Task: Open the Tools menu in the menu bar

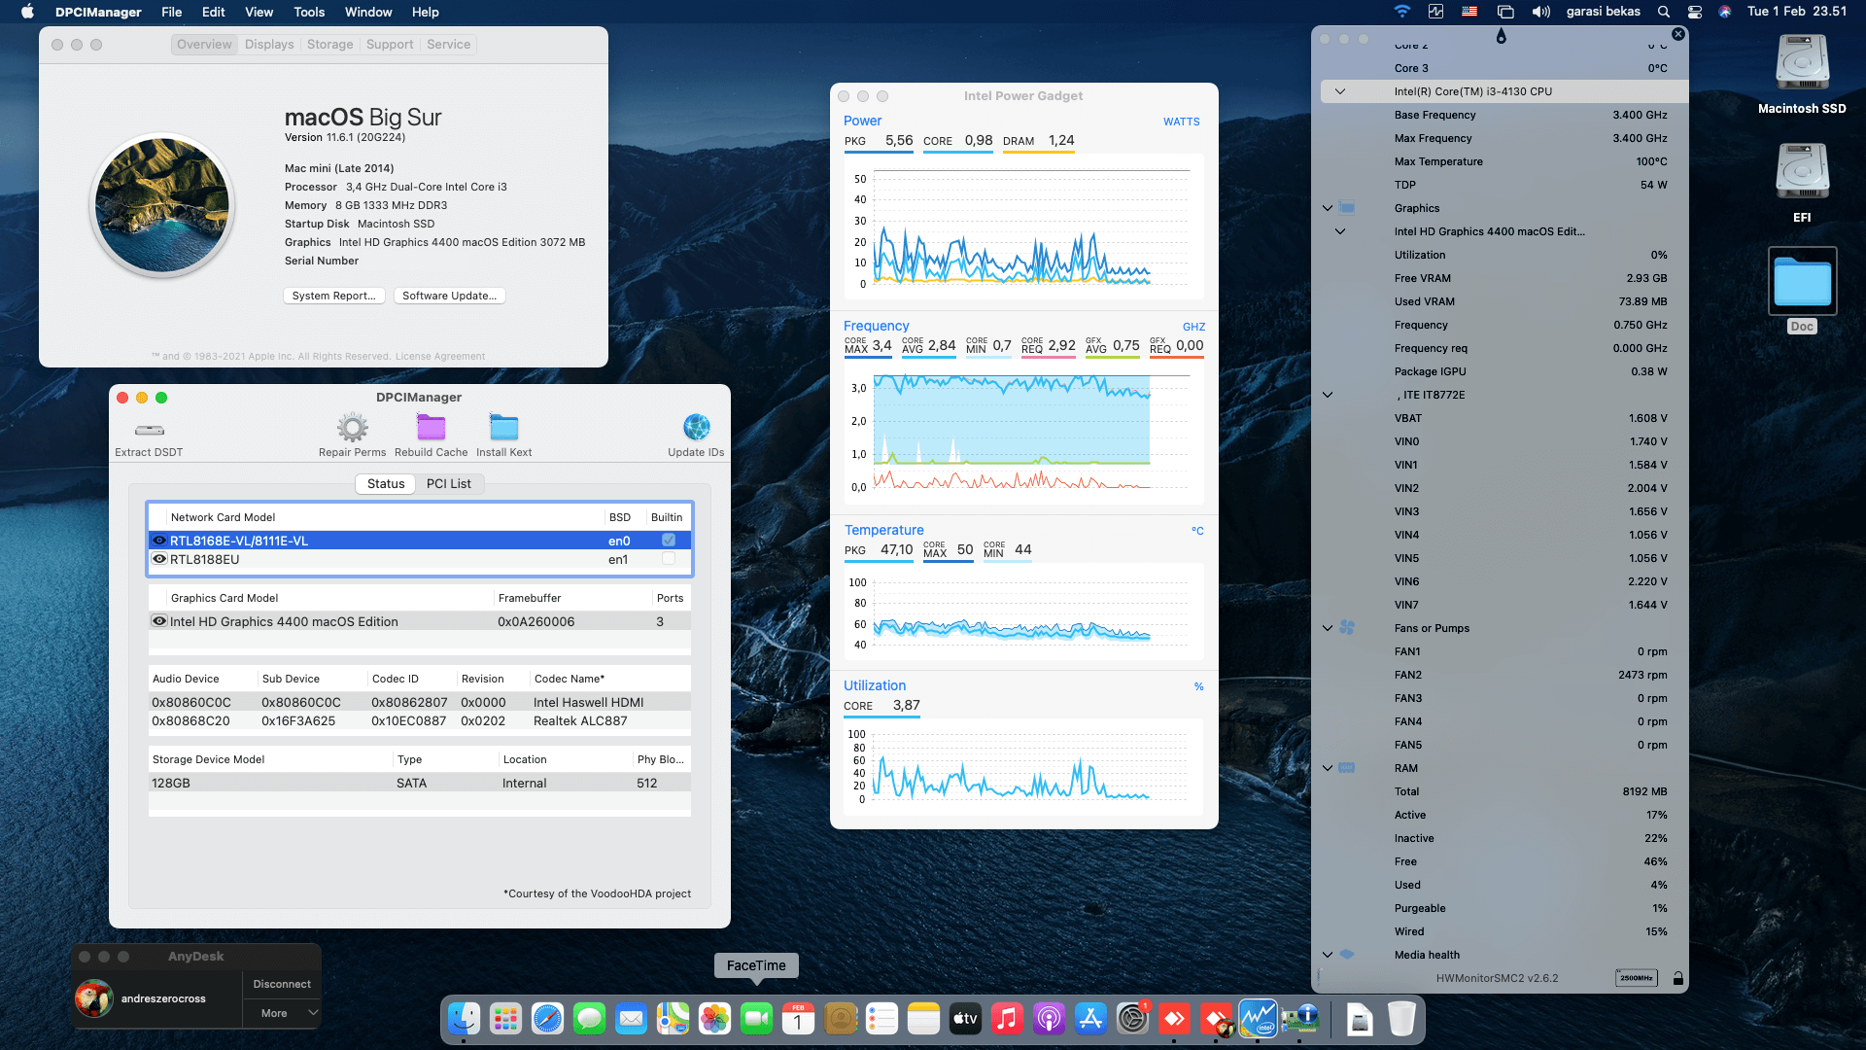Action: [309, 12]
